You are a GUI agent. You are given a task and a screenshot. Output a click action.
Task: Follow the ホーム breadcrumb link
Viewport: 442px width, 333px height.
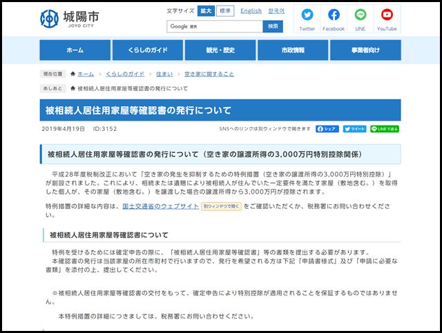(86, 74)
